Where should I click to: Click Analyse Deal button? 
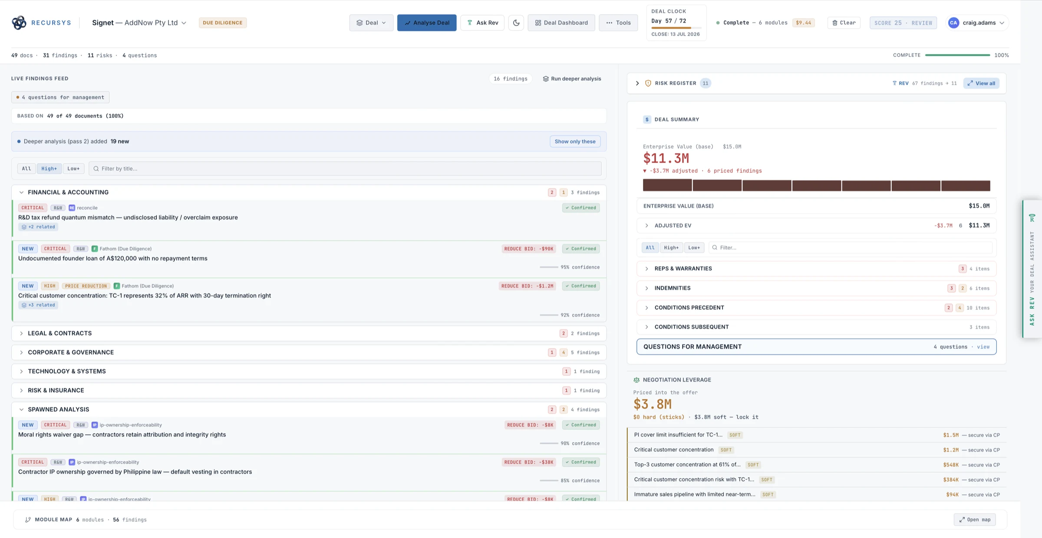pos(427,23)
